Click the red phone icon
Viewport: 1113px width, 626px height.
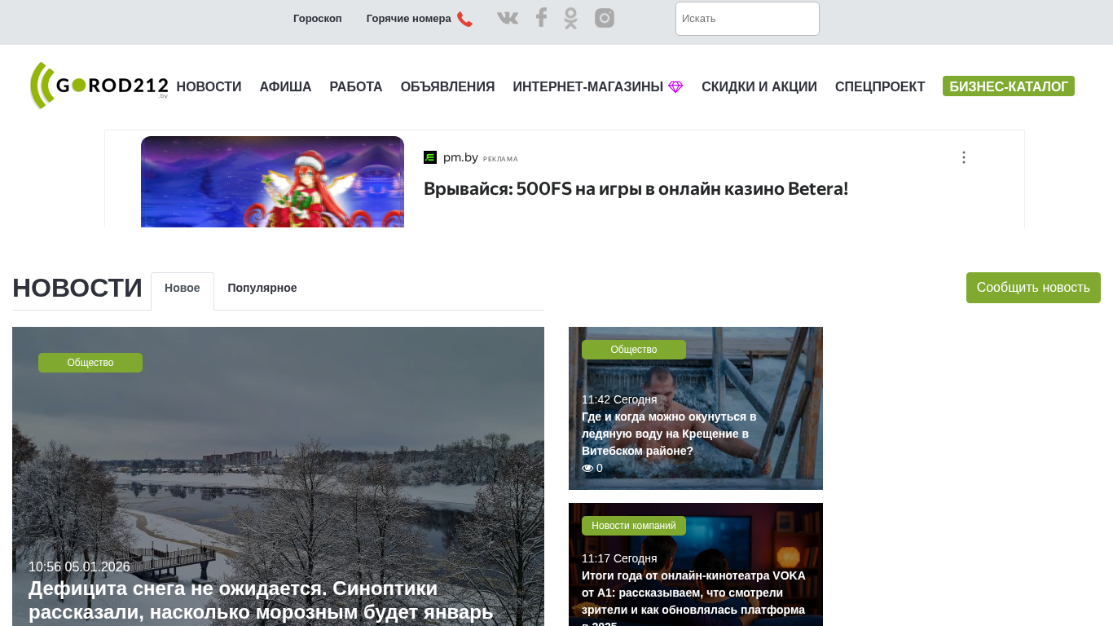[x=464, y=19]
